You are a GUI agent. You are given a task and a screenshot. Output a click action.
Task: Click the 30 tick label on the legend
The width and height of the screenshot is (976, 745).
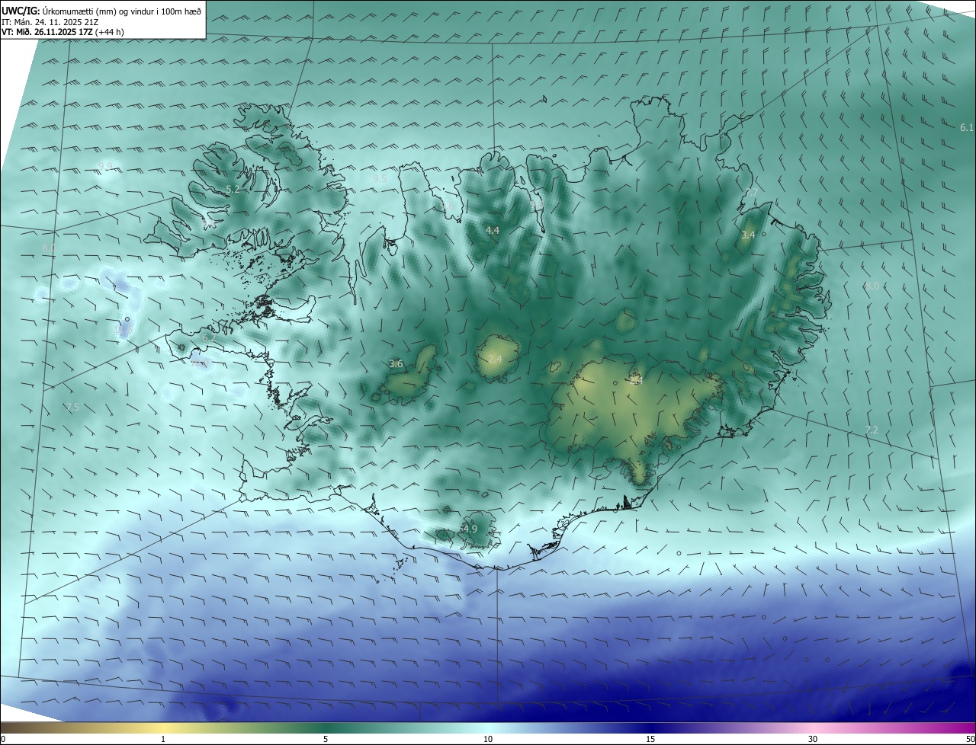click(813, 739)
